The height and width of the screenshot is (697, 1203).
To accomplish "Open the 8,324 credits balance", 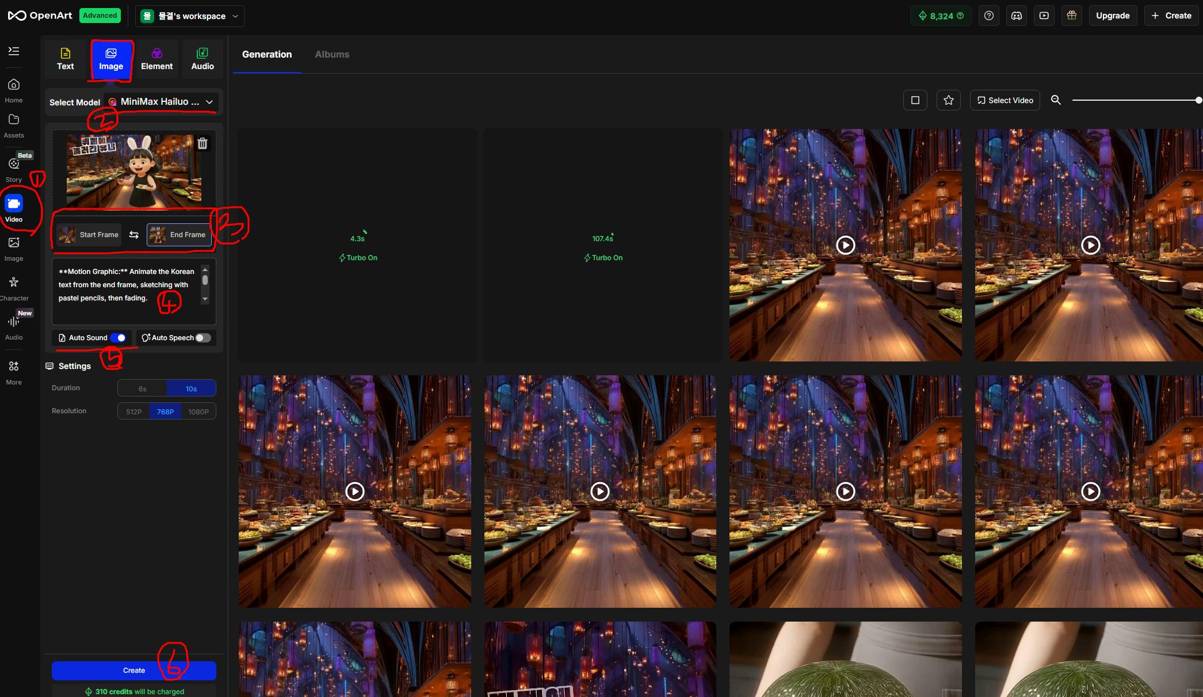I will click(941, 16).
